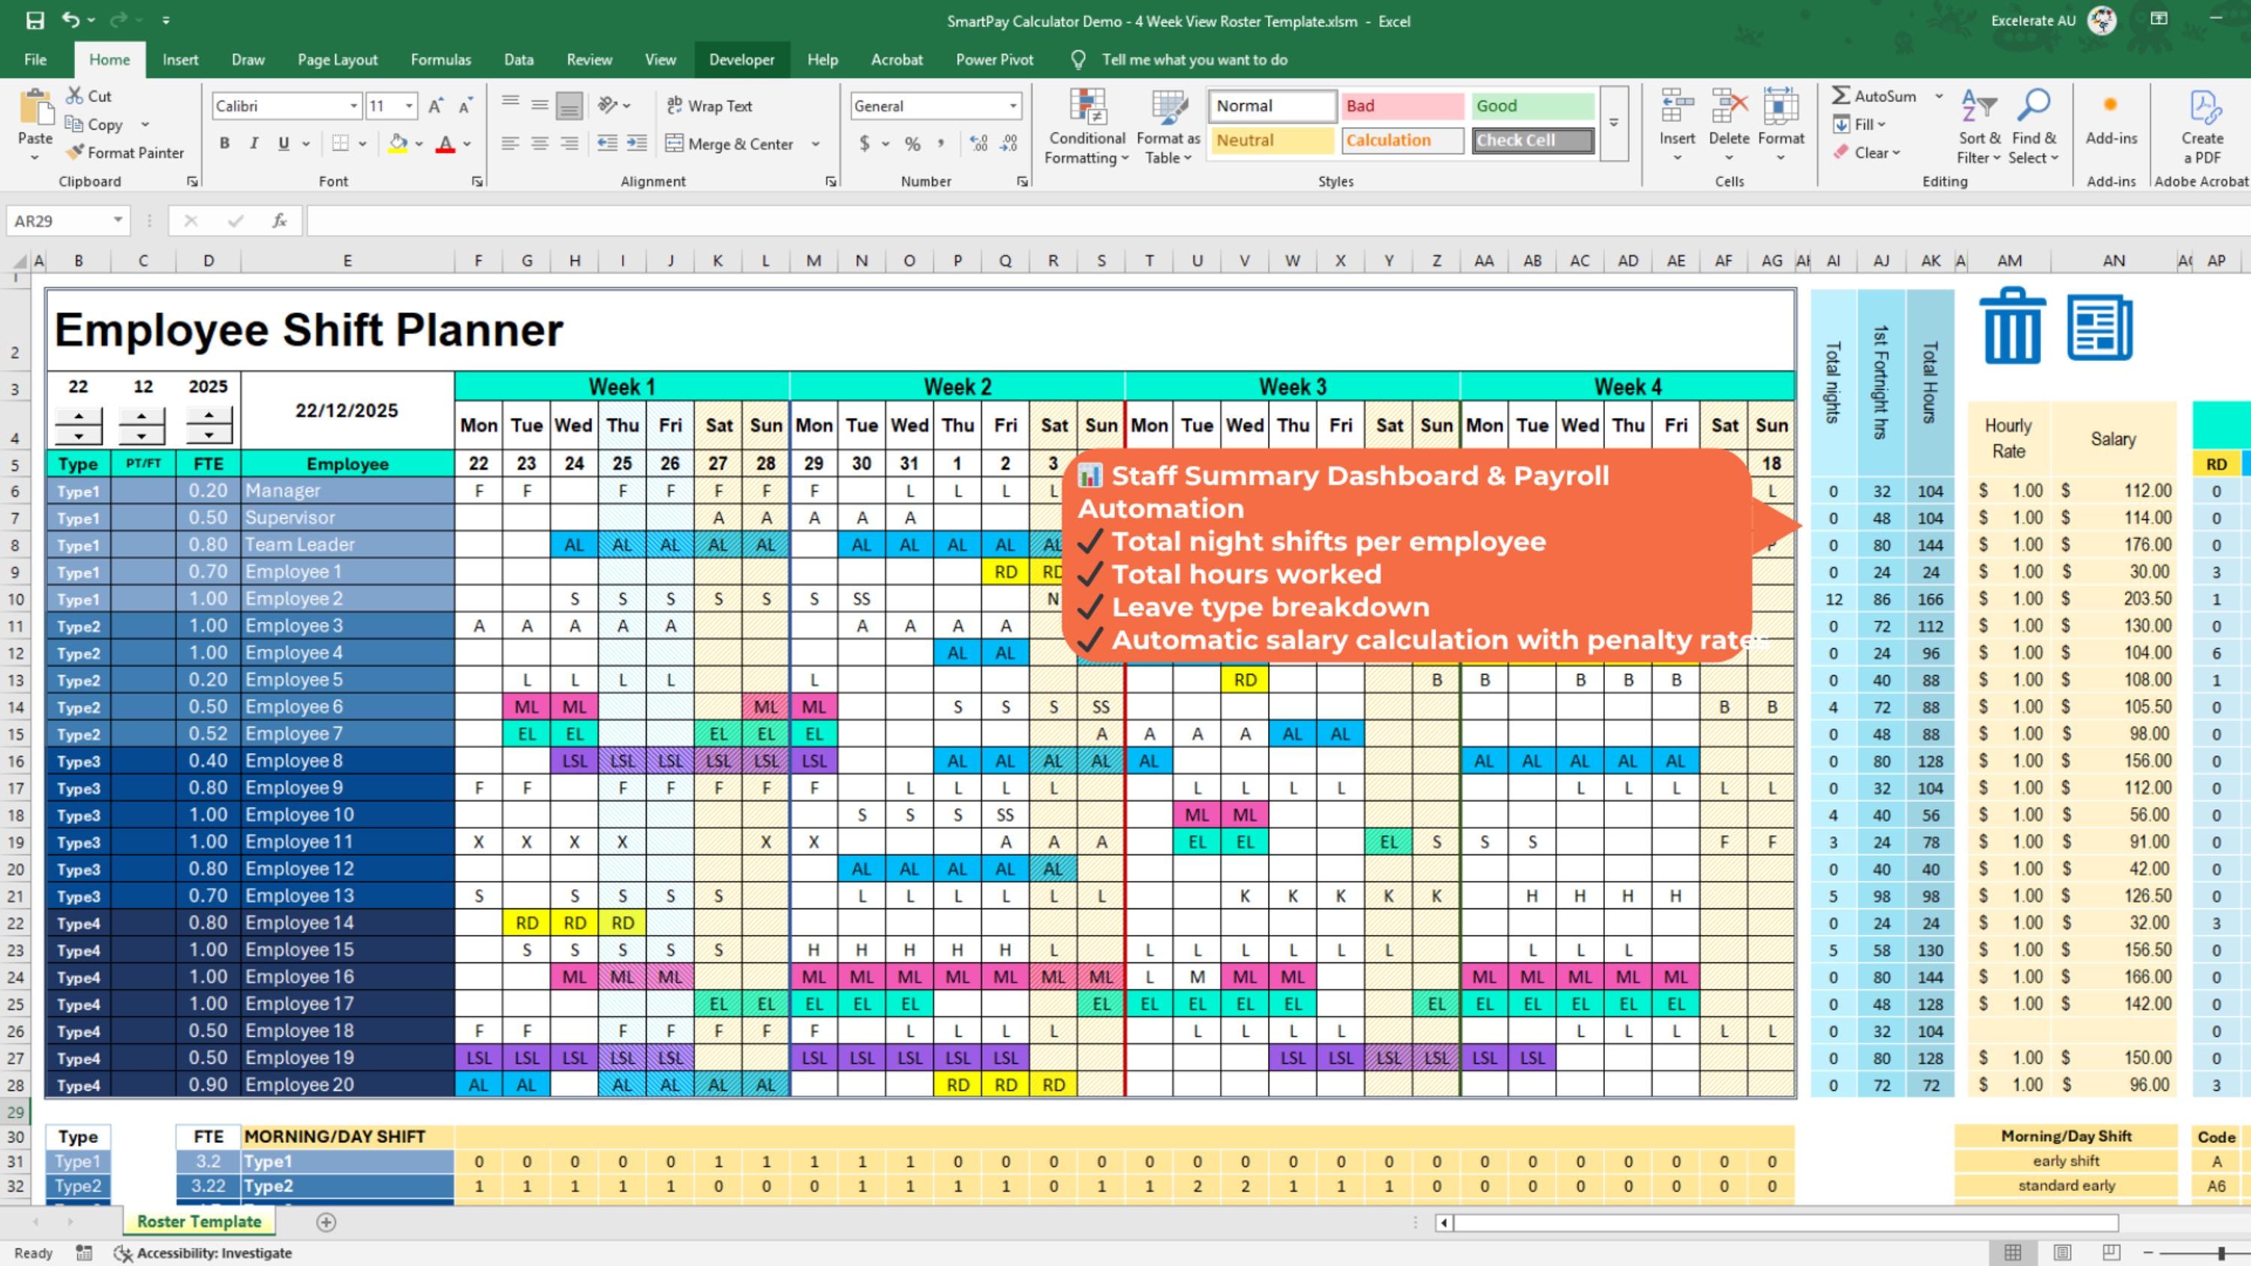Toggle Merge & Center
2251x1266 pixels.
731,143
